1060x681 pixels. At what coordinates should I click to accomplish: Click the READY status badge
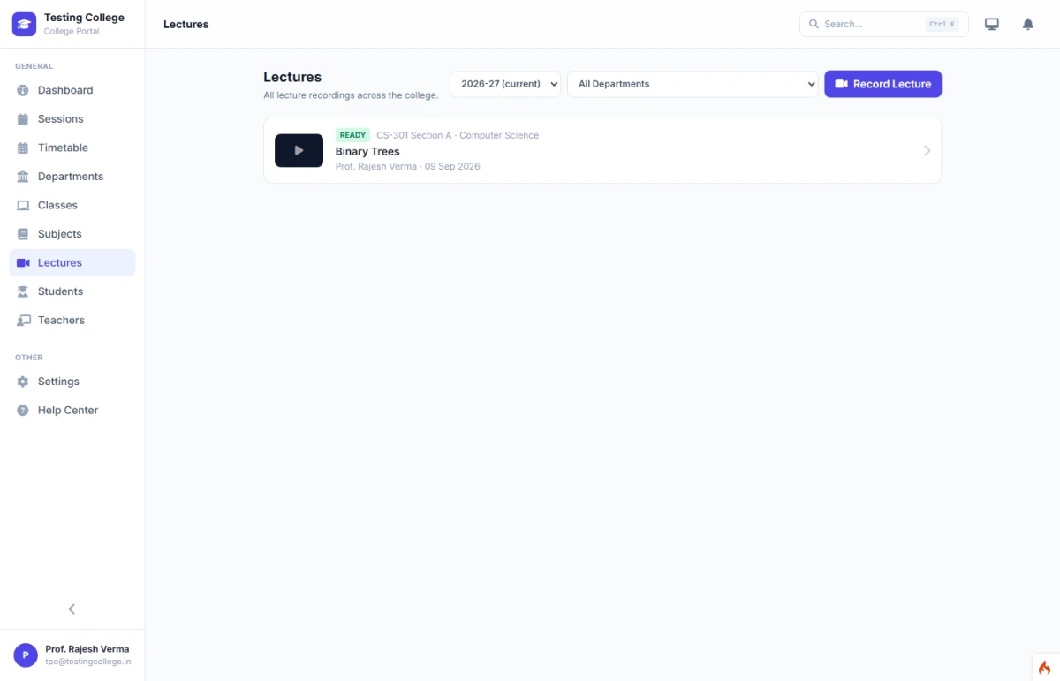coord(352,135)
